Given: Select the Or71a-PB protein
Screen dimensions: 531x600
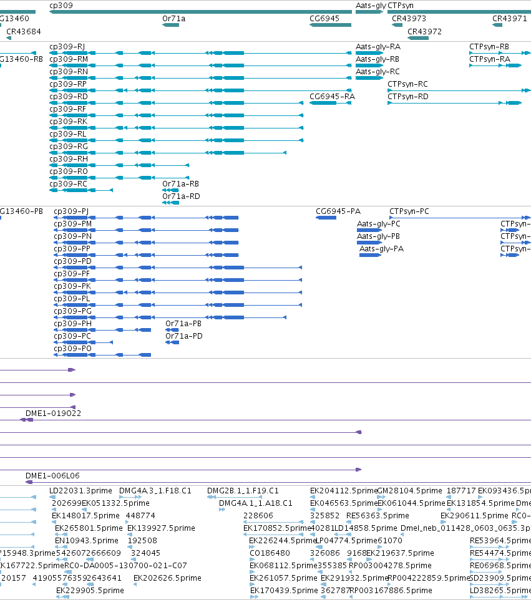Looking at the screenshot, I should pyautogui.click(x=183, y=324).
